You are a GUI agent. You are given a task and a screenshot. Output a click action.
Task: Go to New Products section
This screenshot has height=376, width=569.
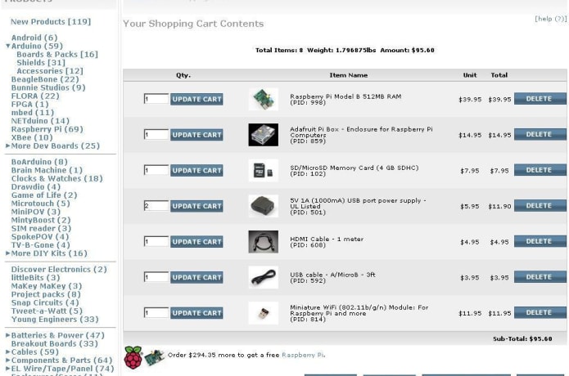coord(50,22)
